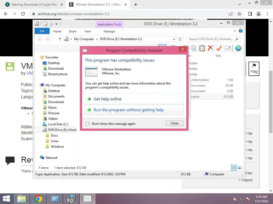Click the Copy icon in Explorer toolbar
The width and height of the screenshot is (273, 204).
tap(194, 48)
